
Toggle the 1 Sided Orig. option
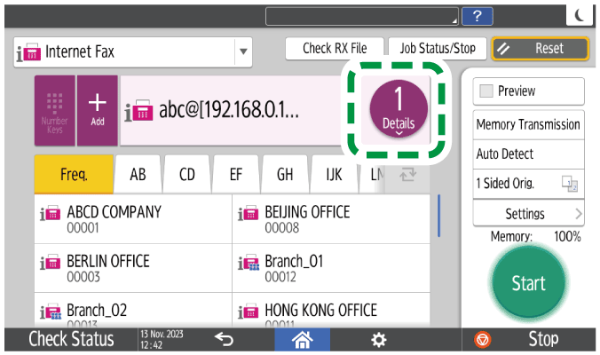tap(528, 184)
